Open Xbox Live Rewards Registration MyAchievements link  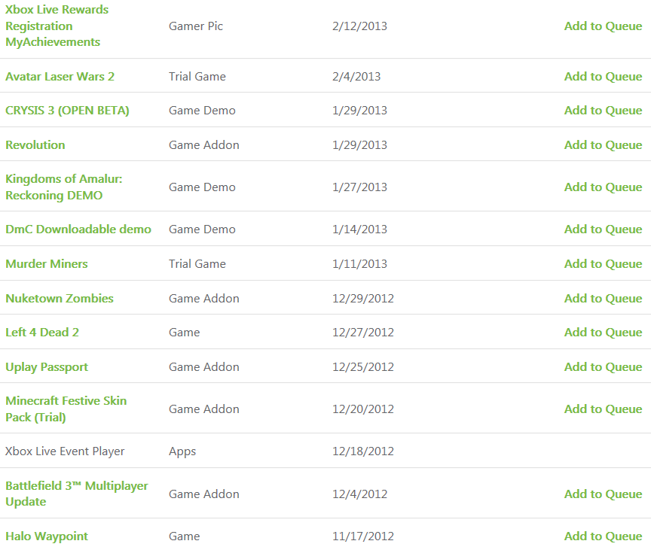point(57,26)
